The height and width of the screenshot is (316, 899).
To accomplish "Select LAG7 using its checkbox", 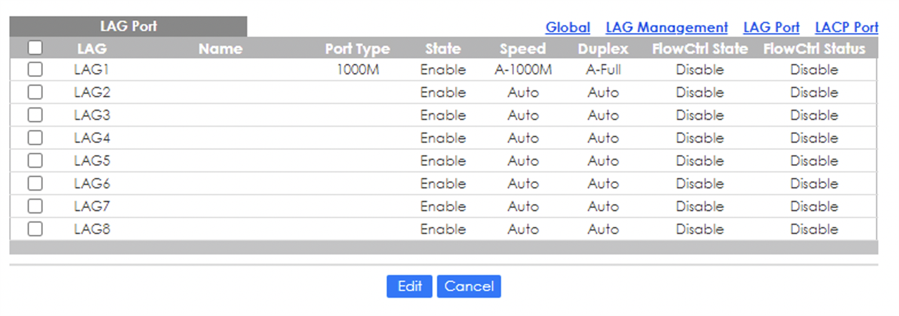I will (x=34, y=206).
